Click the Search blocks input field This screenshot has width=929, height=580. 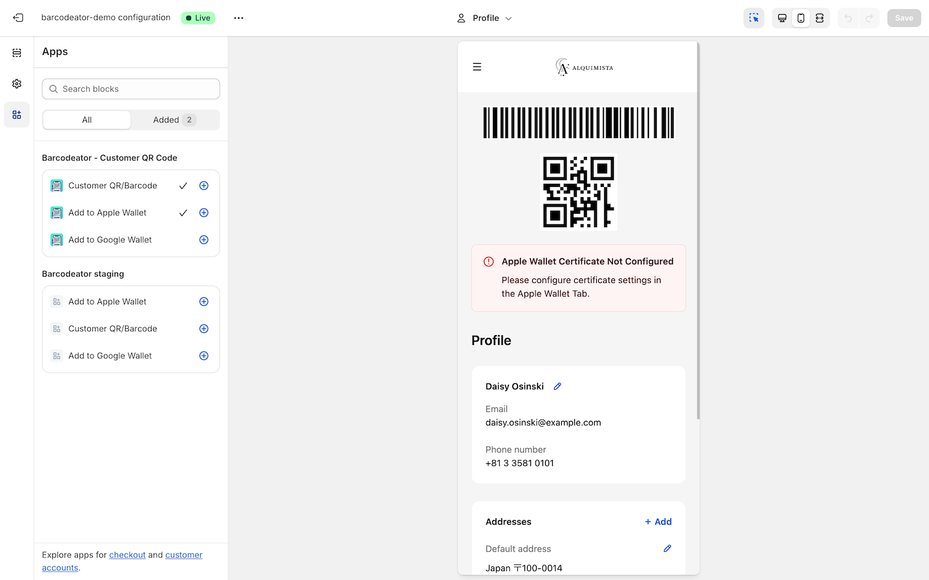coord(130,88)
